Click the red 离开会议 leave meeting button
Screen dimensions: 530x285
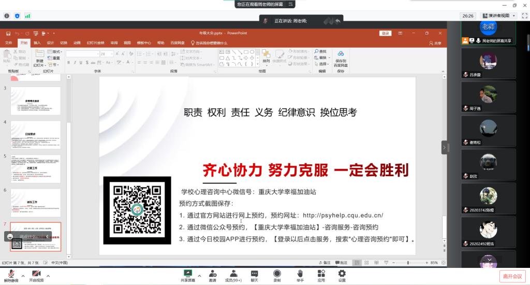(511, 276)
